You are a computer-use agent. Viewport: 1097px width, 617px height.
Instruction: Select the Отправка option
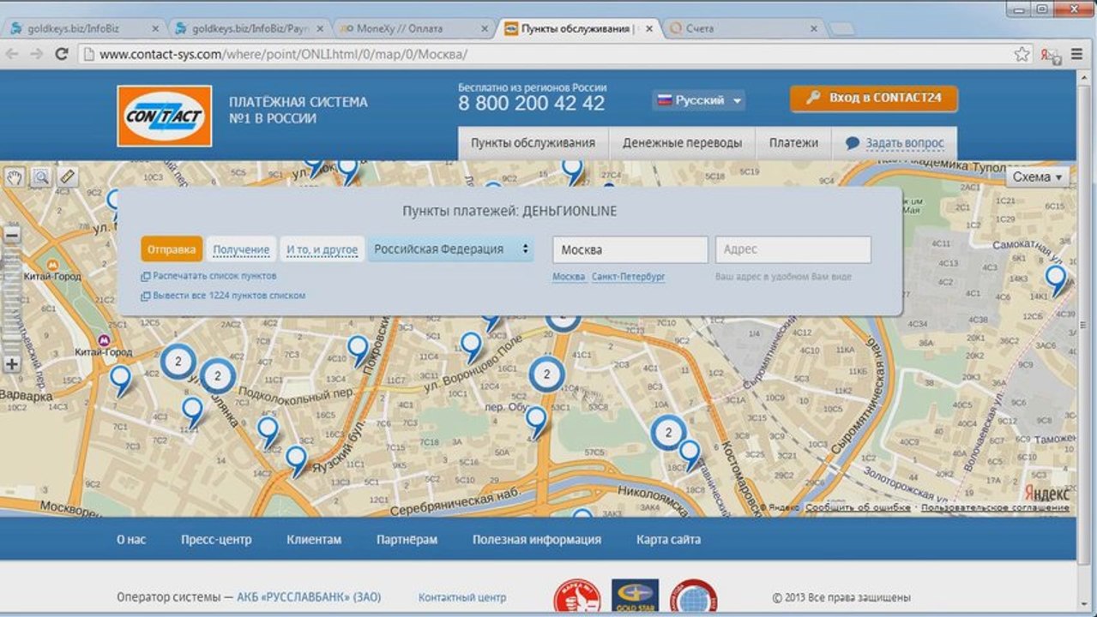point(172,249)
